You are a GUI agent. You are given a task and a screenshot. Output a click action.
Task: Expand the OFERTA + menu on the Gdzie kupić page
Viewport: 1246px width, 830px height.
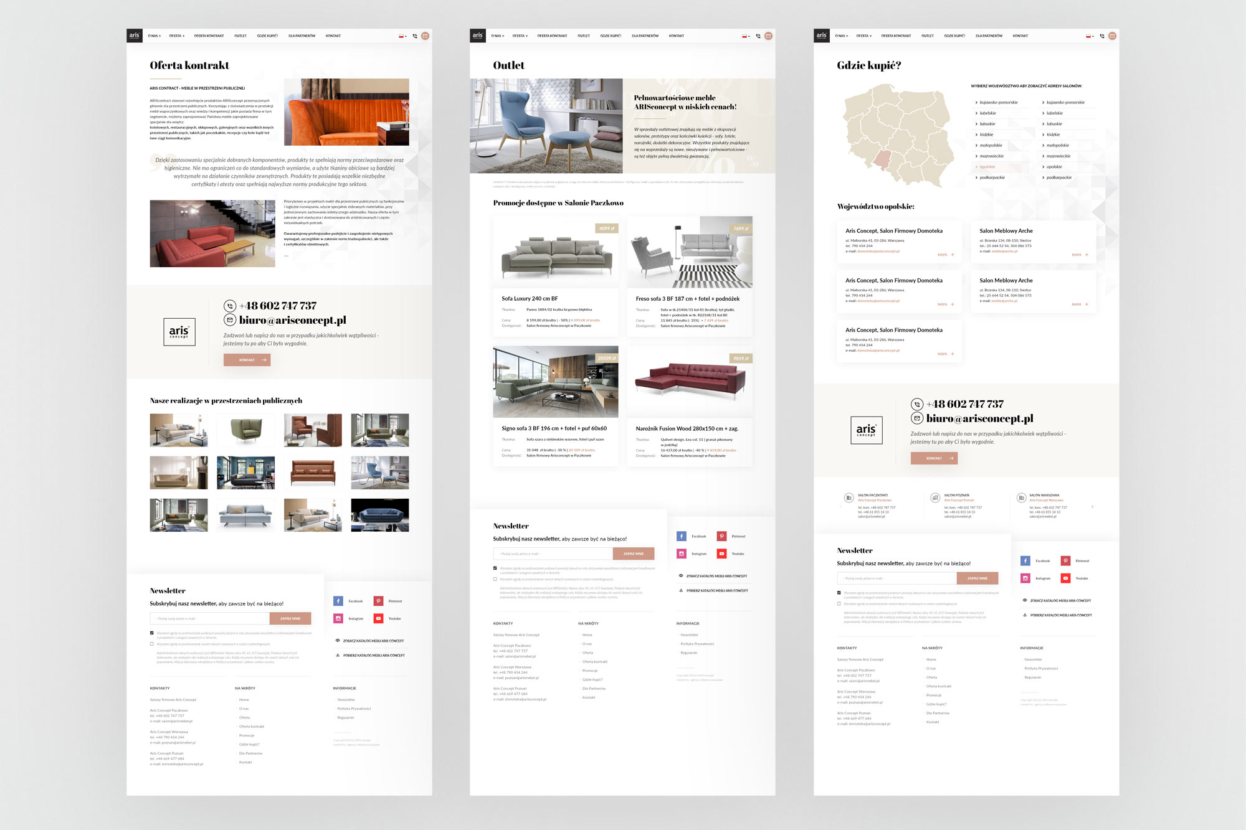pos(863,36)
